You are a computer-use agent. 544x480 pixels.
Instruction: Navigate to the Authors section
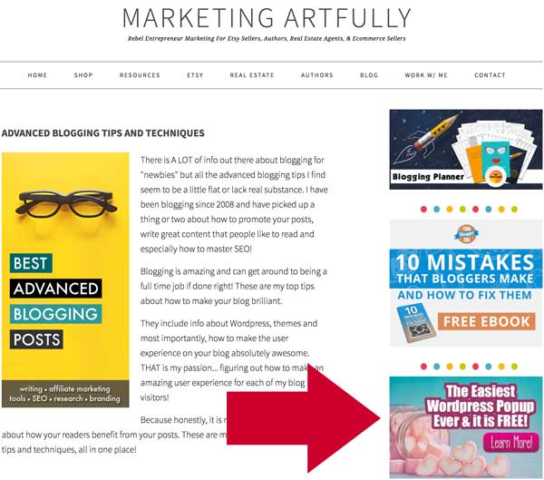(316, 75)
